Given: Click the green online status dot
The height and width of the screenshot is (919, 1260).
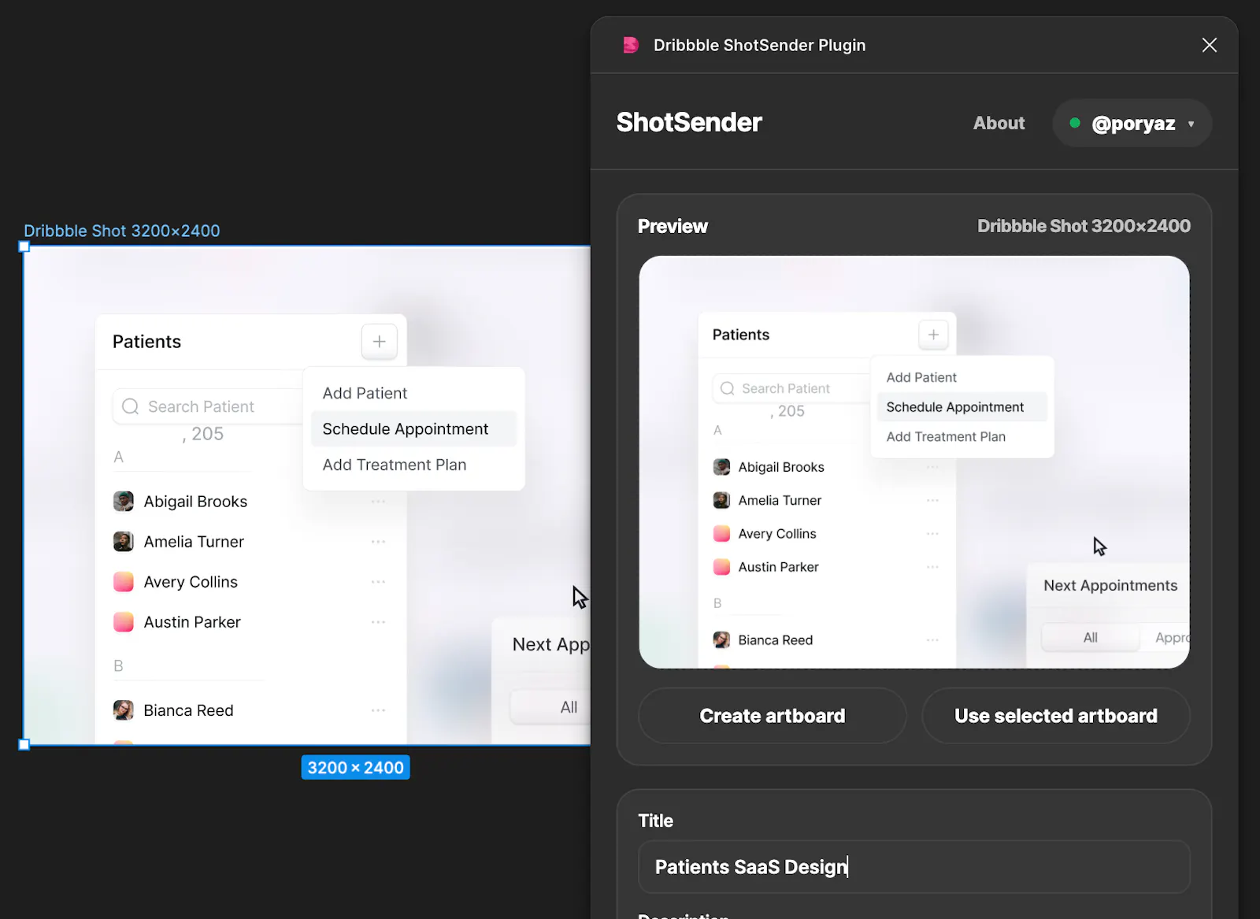Looking at the screenshot, I should pos(1074,123).
